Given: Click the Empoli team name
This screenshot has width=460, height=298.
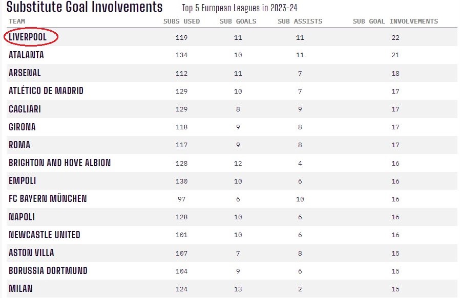Looking at the screenshot, I should (22, 181).
